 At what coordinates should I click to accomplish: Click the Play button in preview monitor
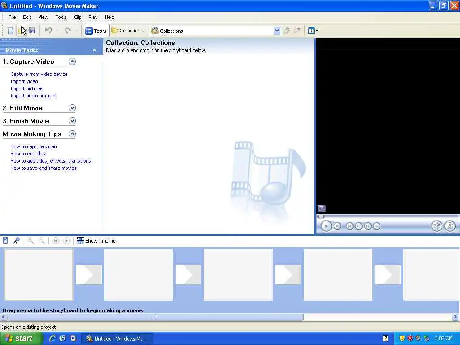coord(326,226)
